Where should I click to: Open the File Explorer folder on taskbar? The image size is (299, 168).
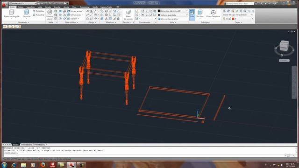point(23,165)
